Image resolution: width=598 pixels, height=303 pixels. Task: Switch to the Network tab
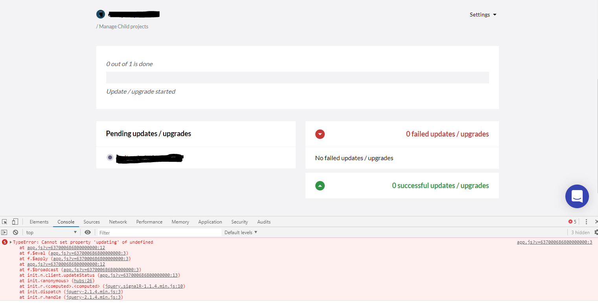pyautogui.click(x=118, y=222)
